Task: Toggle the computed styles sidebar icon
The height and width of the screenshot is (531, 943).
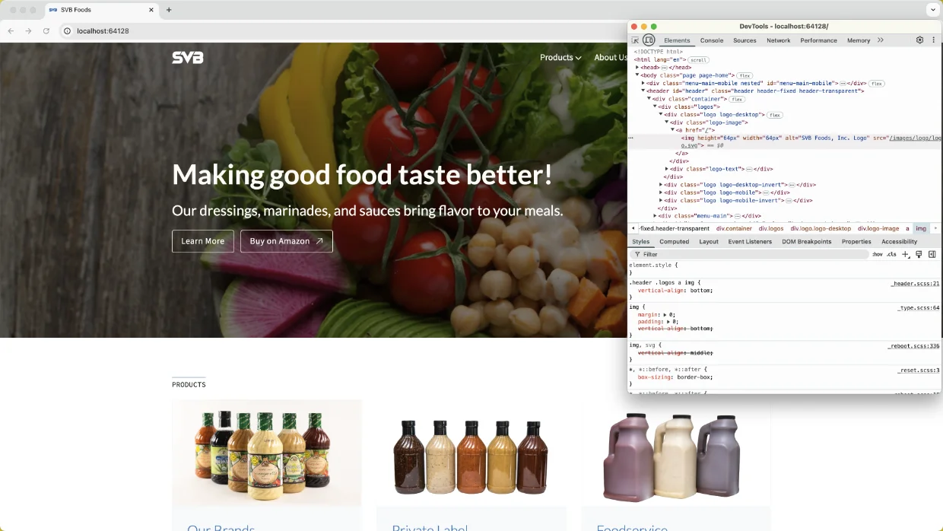Action: coord(932,254)
